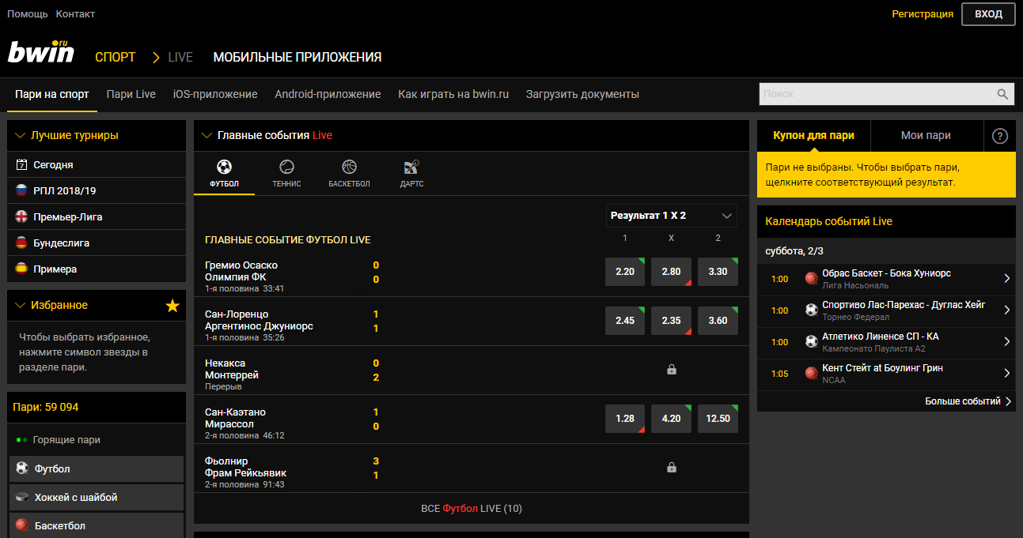
Task: Open iOS-приложение tab
Action: click(215, 94)
